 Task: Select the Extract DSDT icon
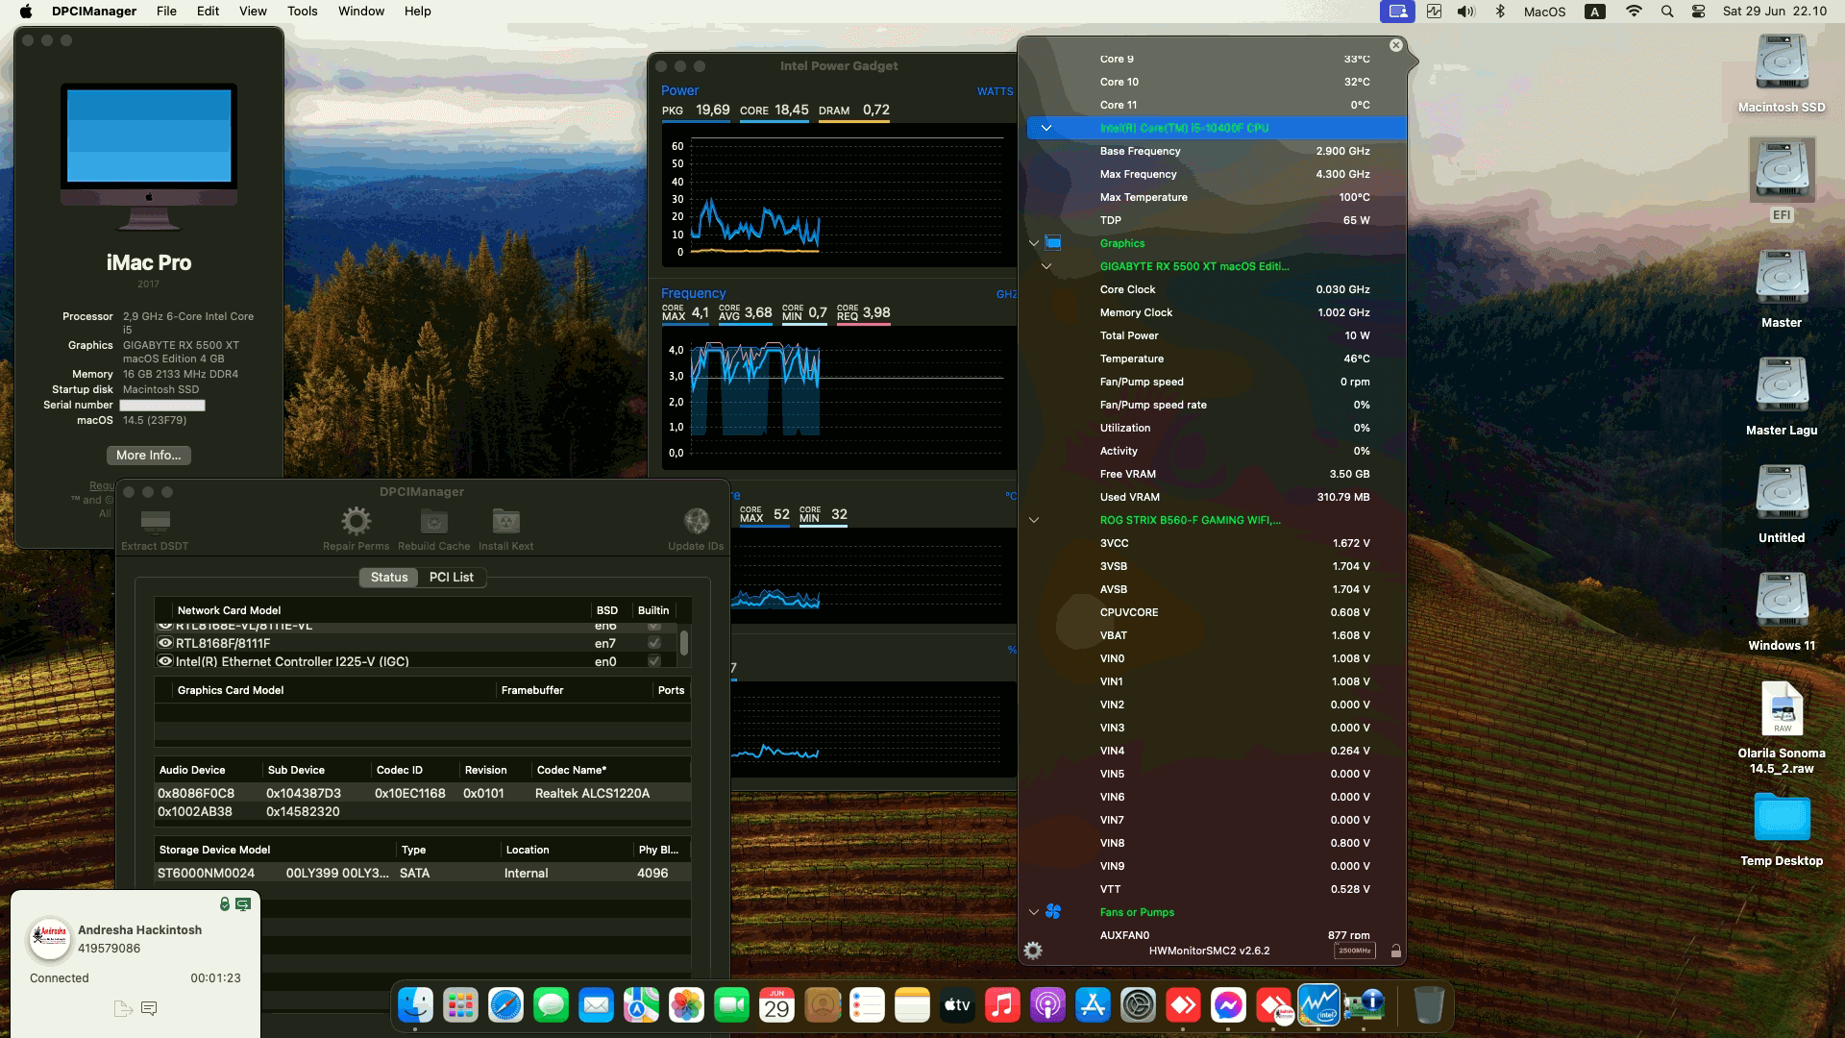click(154, 522)
